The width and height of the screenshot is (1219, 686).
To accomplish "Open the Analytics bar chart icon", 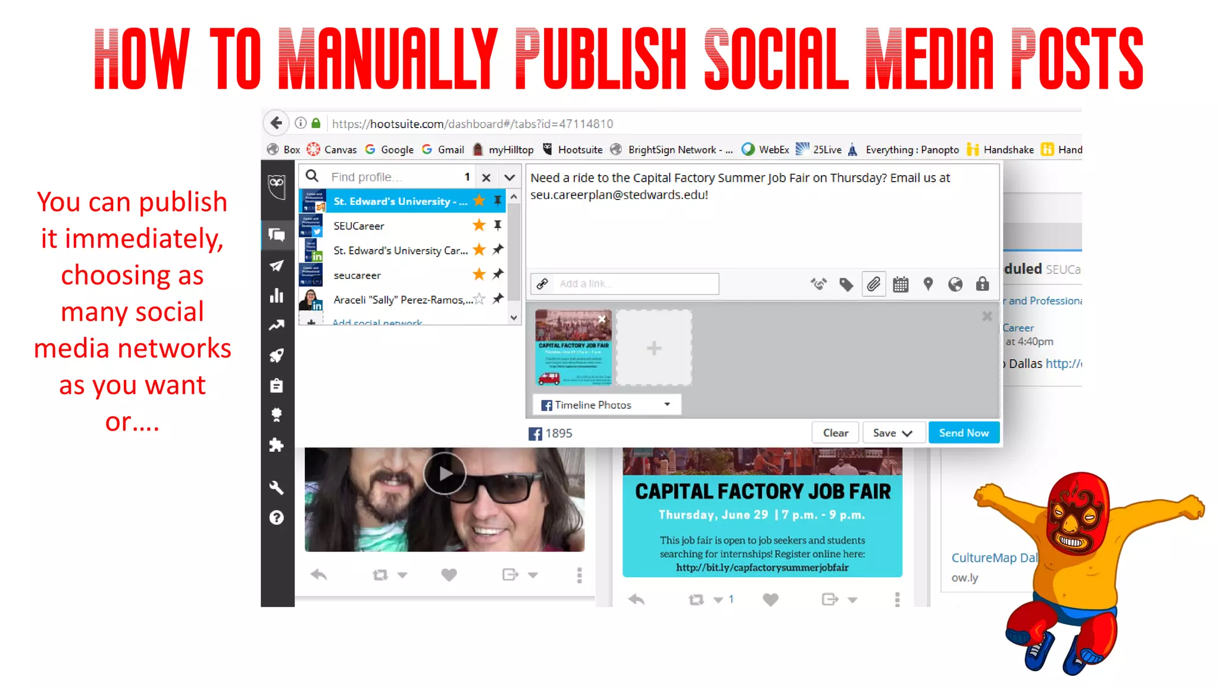I will (277, 295).
